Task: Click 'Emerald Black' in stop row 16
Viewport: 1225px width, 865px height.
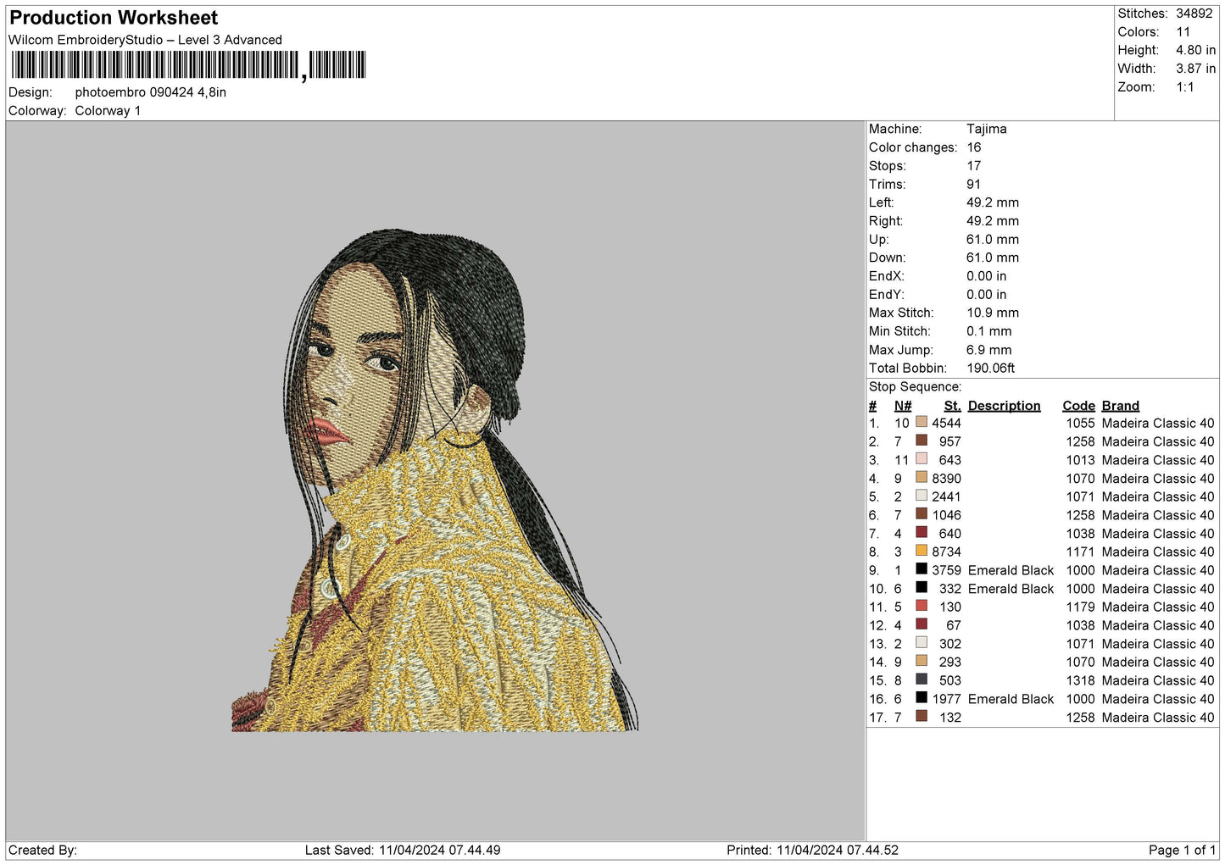Action: 1011,699
